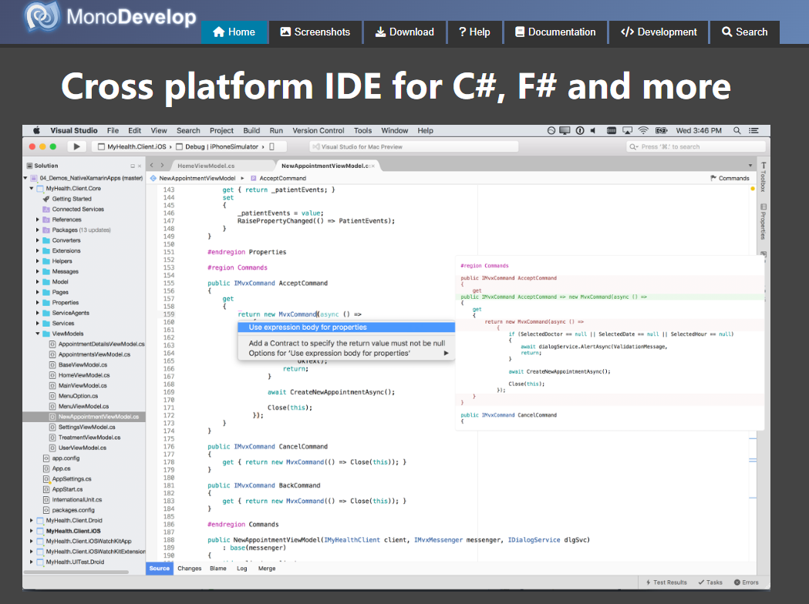This screenshot has height=604, width=809.
Task: Open the Development page
Action: tap(659, 32)
